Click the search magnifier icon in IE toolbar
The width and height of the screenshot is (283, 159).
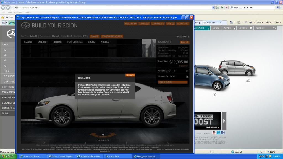(x=277, y=7)
